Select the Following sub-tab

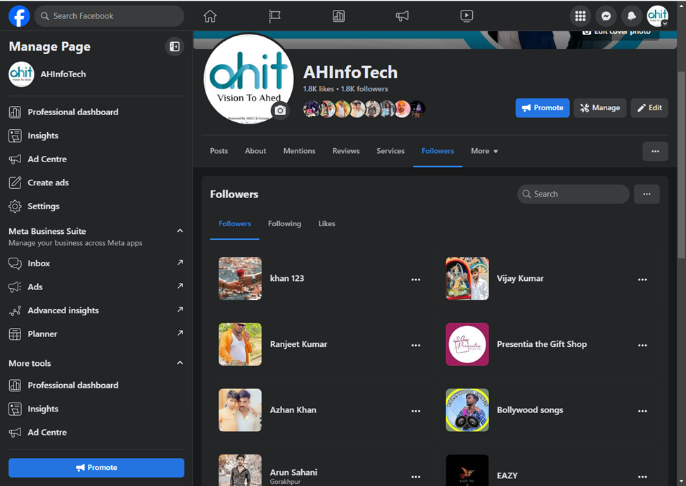point(284,223)
